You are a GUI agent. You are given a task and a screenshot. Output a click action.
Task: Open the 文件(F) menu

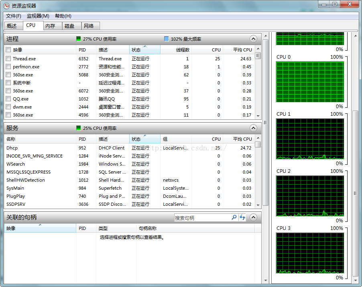[14, 16]
